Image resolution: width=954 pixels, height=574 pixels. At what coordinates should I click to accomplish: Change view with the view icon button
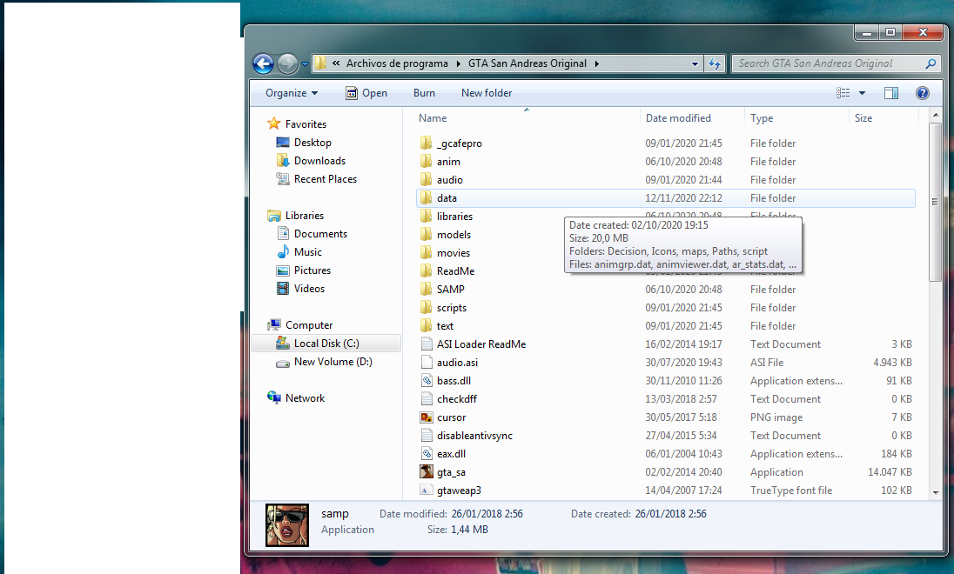843,93
